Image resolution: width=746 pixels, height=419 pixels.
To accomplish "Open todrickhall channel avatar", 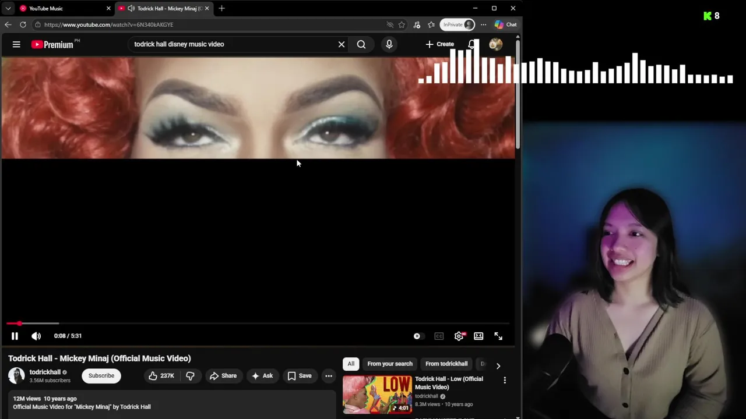I will coord(16,375).
